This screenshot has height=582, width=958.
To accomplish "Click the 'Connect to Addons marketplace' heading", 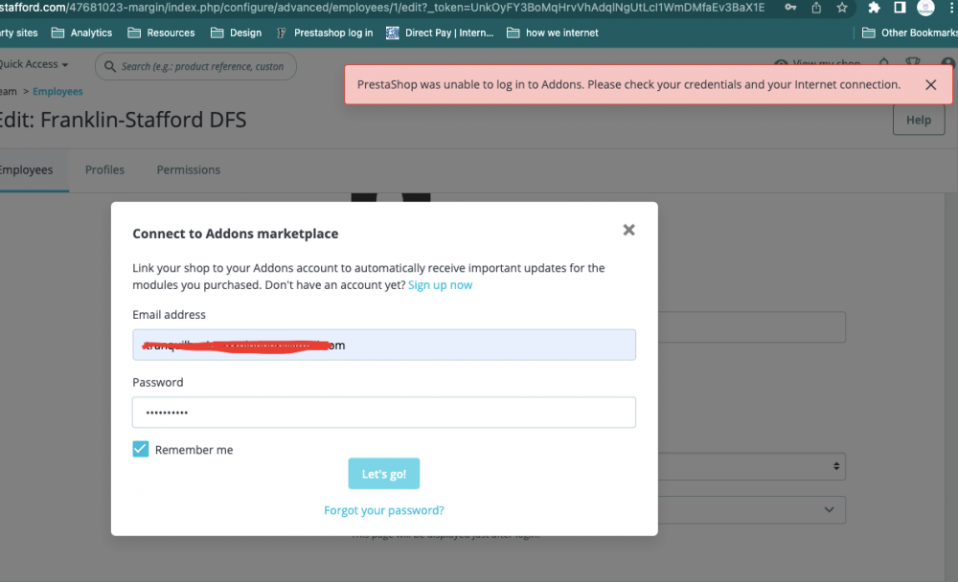I will (x=236, y=234).
